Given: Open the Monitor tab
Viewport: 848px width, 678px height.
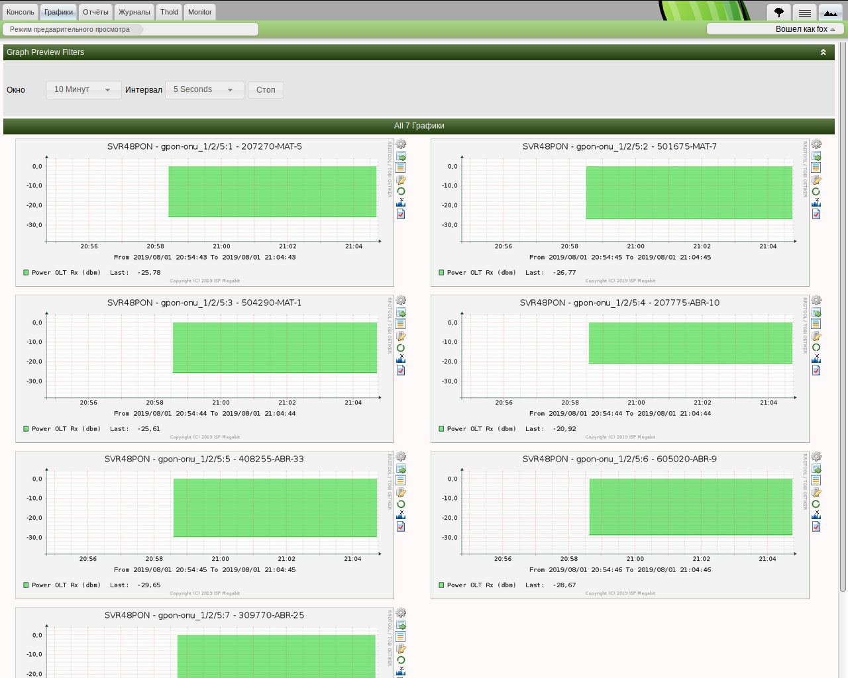Looking at the screenshot, I should (x=200, y=12).
